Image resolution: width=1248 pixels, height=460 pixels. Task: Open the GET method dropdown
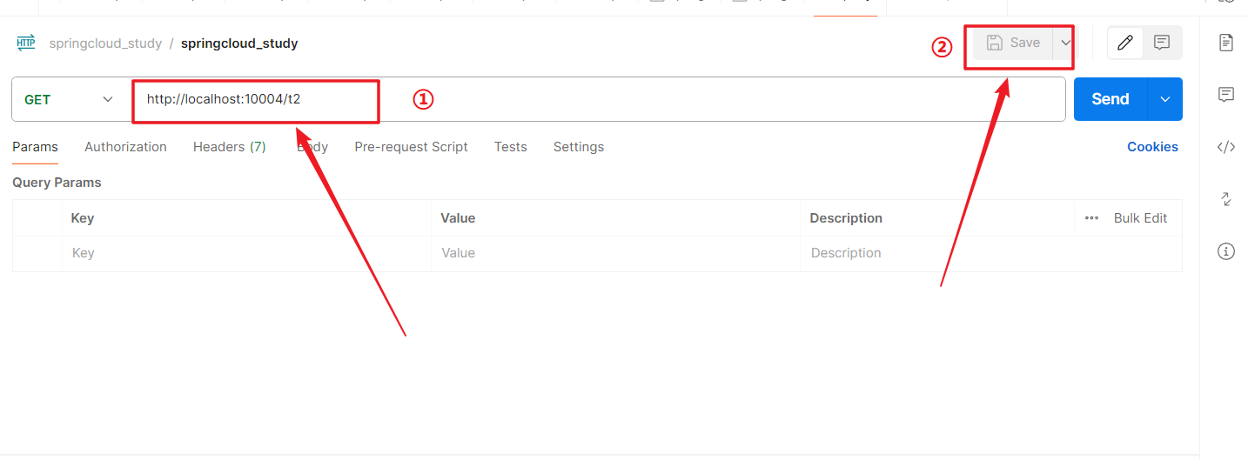coord(70,99)
